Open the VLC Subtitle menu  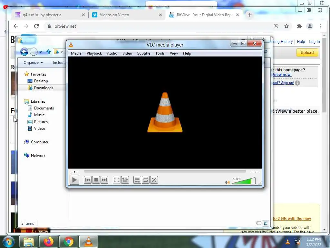144,53
